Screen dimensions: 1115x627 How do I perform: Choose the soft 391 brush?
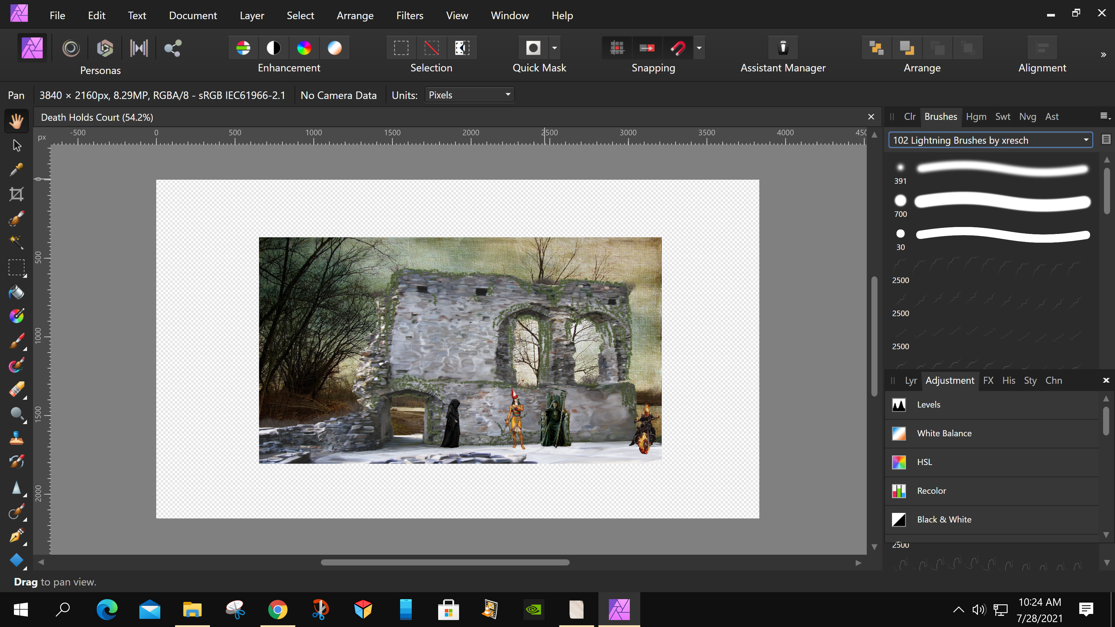click(992, 172)
